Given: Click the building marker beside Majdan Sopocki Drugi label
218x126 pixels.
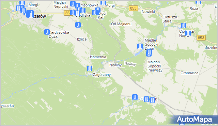Looking at the screenshot, I should (140, 46).
